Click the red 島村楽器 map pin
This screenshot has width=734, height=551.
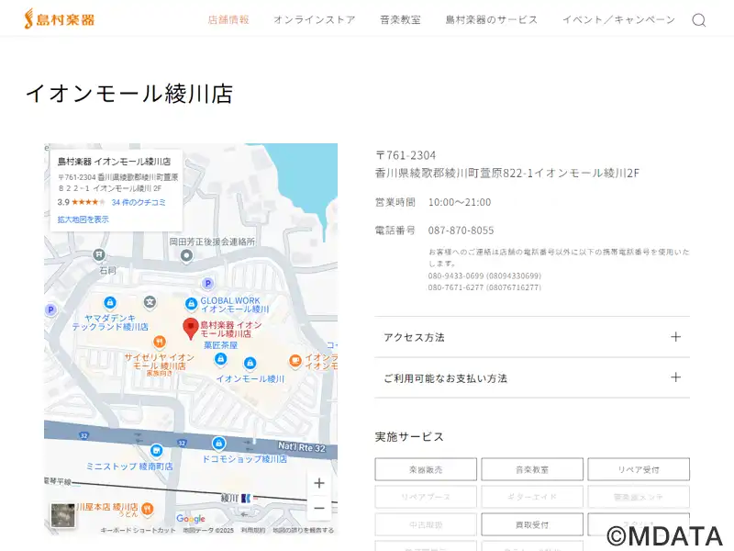191,328
